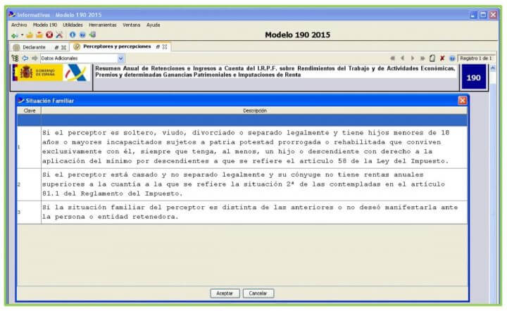Click the pin icon on Declarante tab

coord(56,47)
